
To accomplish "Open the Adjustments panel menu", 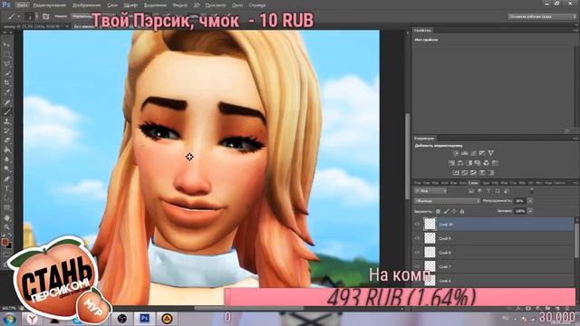I will coord(575,139).
